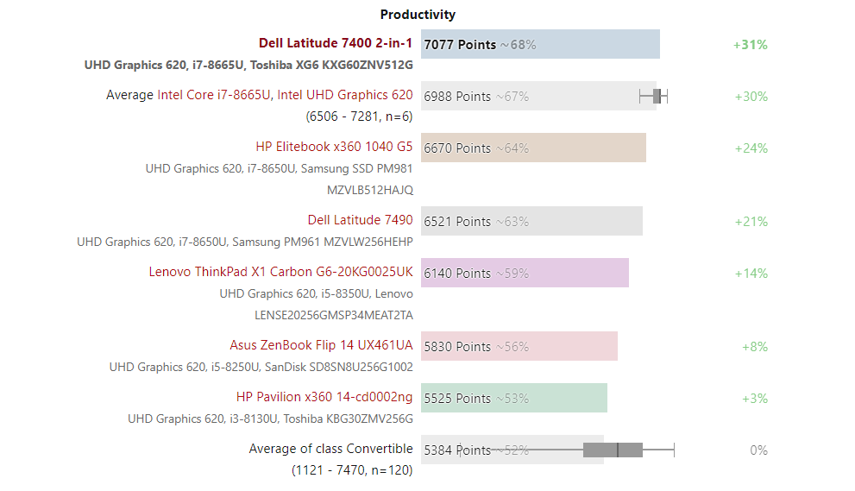Screen dimensions: 855x491
Task: Click the Average of class Convertible label
Action: pyautogui.click(x=330, y=449)
